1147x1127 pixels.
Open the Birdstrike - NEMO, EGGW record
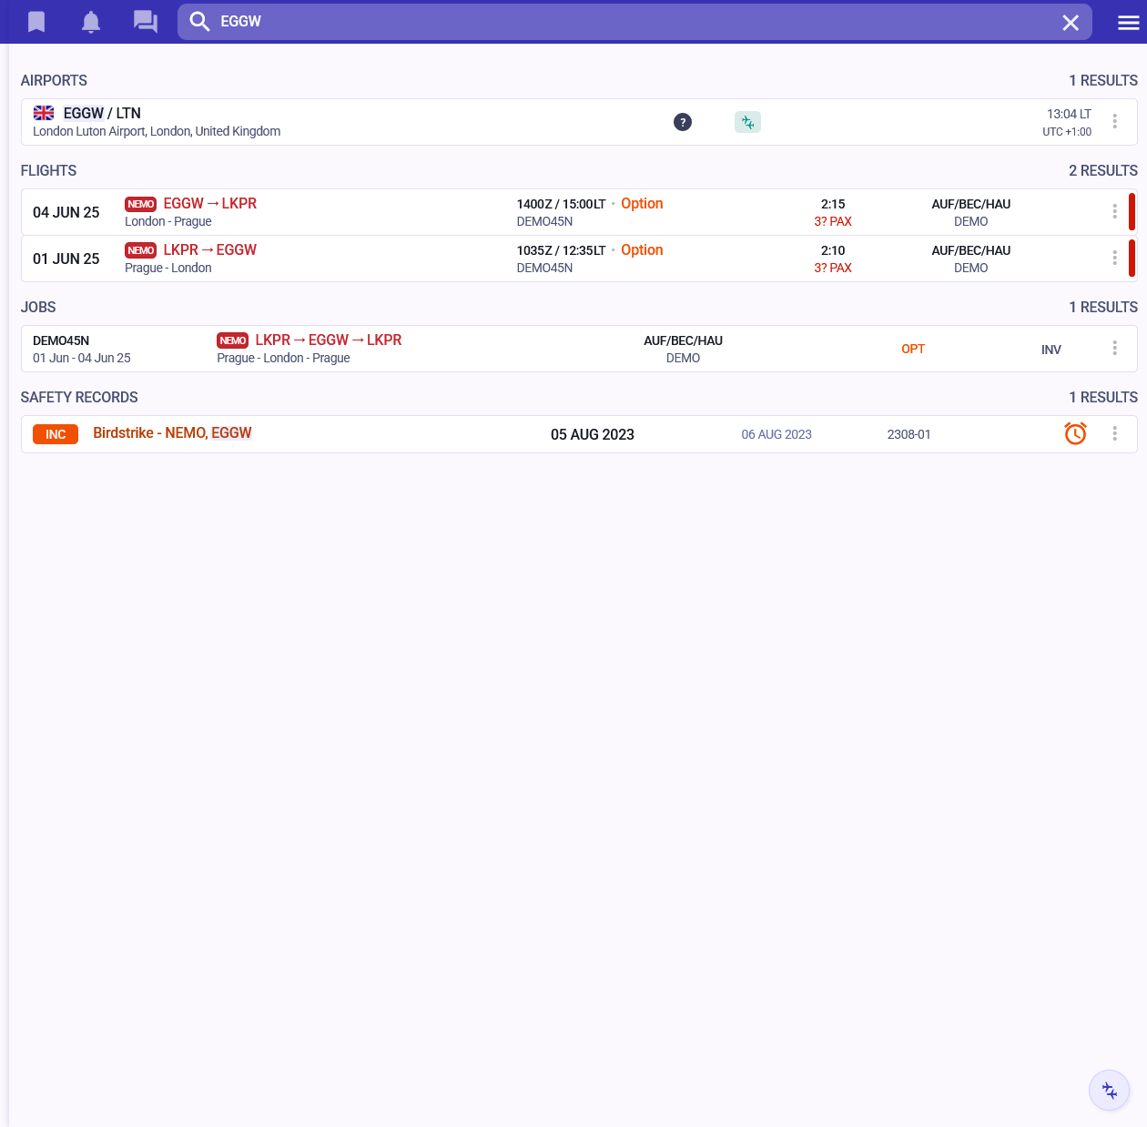tap(172, 433)
